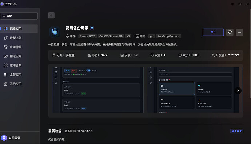Image resolution: width=251 pixels, height=144 pixels.
Task: Go to 最新上架 section
Action: pyautogui.click(x=19, y=38)
